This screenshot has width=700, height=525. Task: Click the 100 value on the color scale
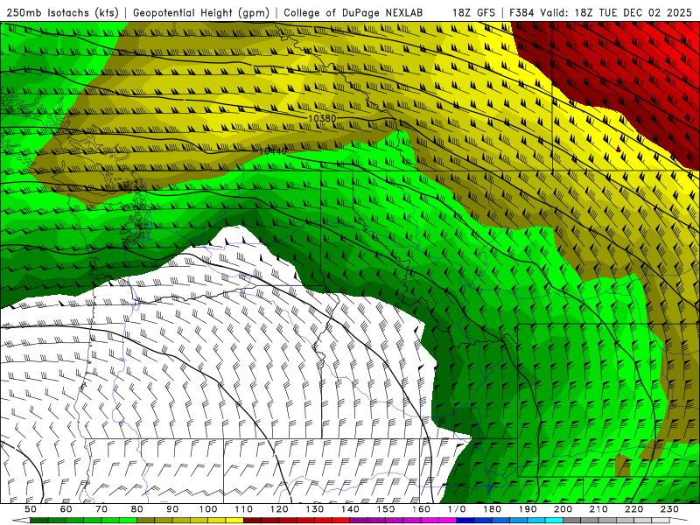pyautogui.click(x=208, y=509)
